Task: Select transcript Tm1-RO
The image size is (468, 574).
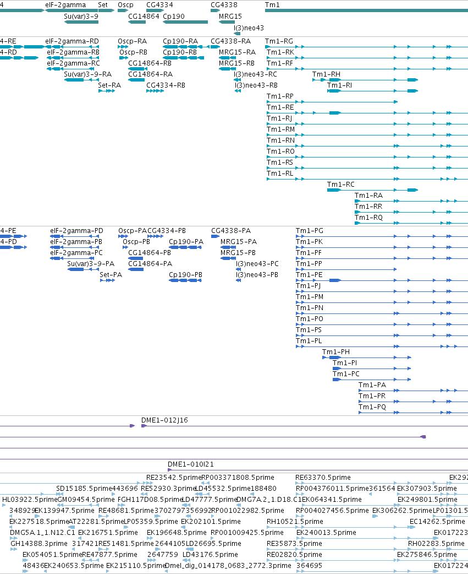Action: tap(367, 157)
